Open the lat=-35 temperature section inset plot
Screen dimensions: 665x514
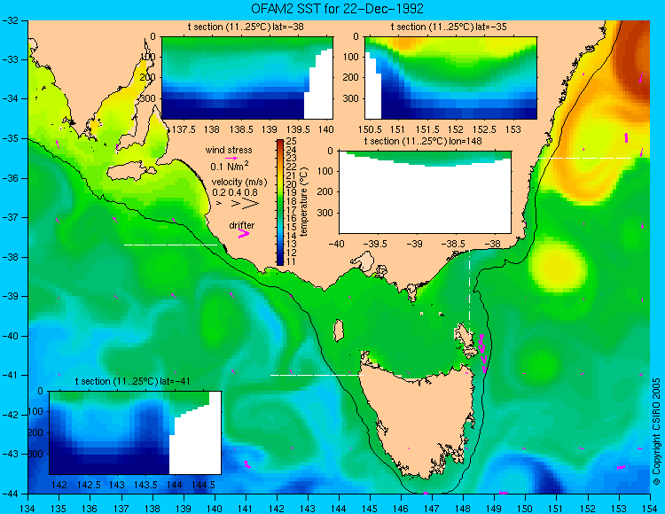(450, 78)
